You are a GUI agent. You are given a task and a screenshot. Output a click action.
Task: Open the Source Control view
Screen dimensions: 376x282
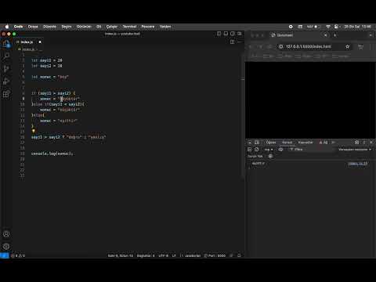[x=6, y=69]
